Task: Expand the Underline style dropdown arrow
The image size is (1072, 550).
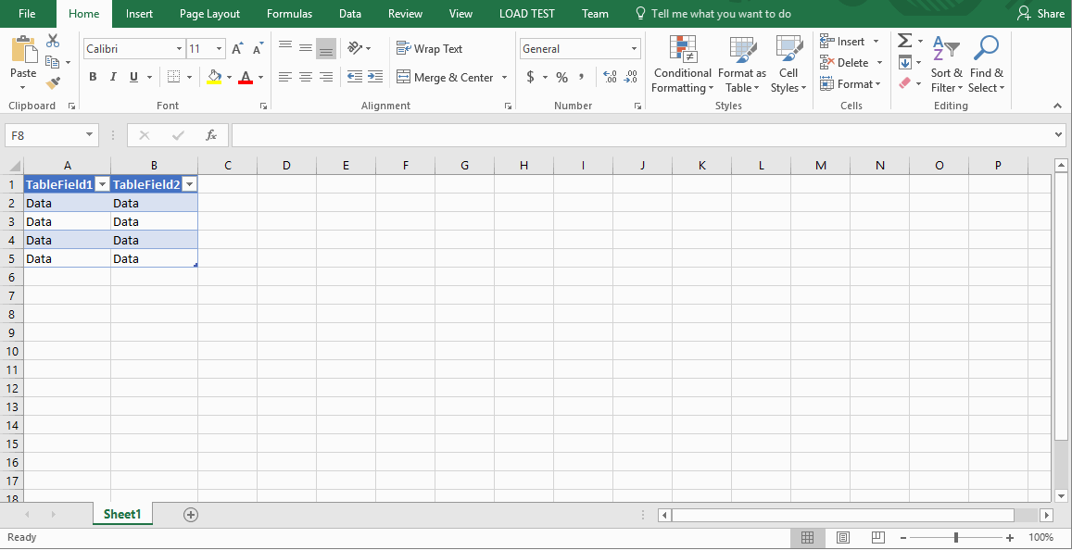Action: click(150, 77)
